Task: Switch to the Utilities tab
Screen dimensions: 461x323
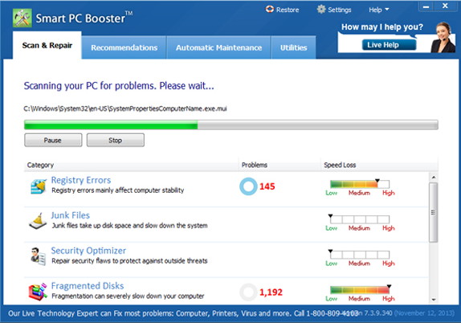Action: [293, 47]
